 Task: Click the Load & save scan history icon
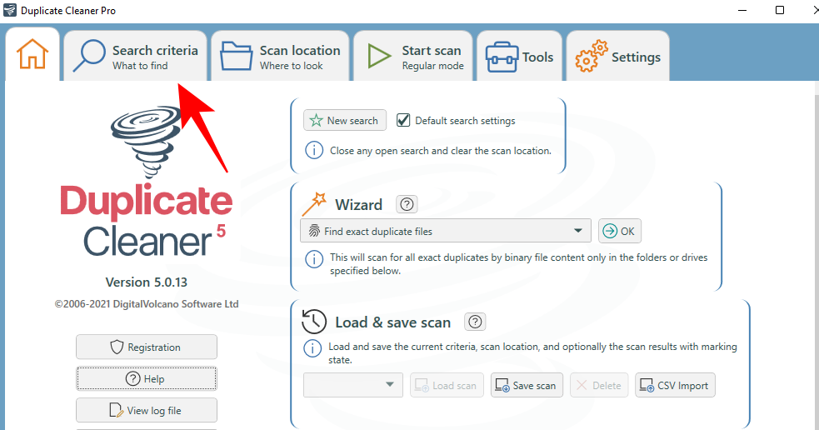pos(314,322)
